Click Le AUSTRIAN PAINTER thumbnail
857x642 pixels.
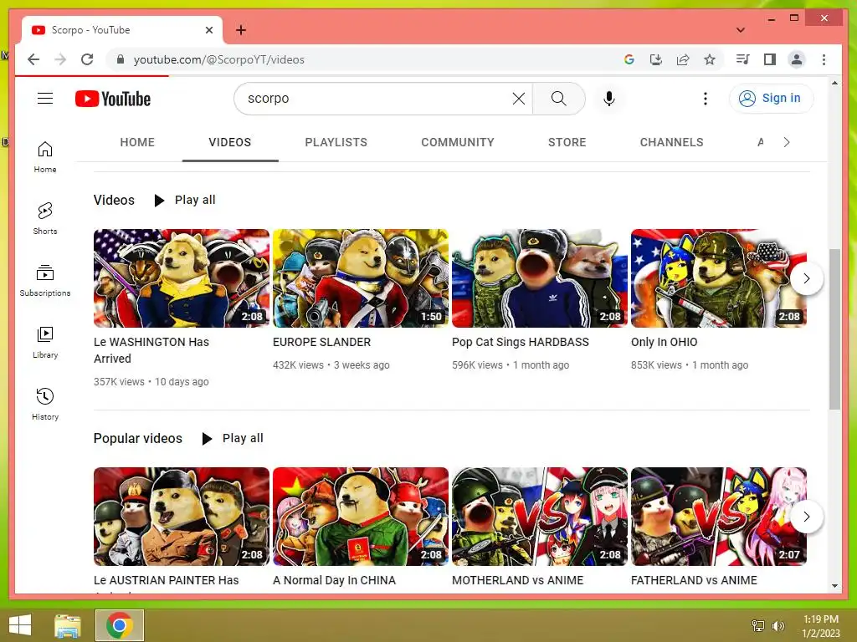click(x=182, y=517)
